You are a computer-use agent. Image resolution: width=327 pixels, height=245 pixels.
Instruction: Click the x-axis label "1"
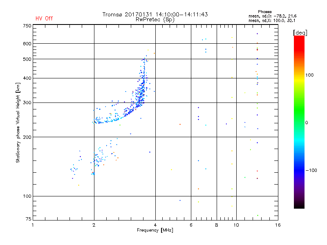tap(33, 225)
